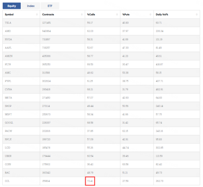Click NFLX contracts value 199720
The width and height of the screenshot is (203, 187).
(x=46, y=140)
